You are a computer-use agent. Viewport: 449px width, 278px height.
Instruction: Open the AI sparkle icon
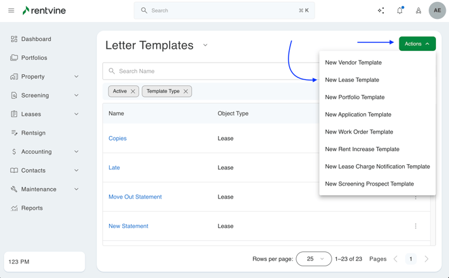pyautogui.click(x=380, y=10)
